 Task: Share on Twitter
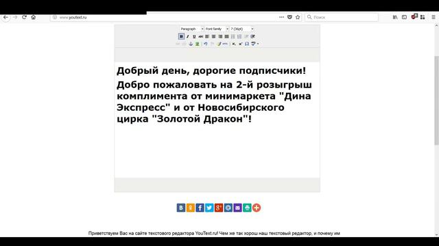point(209,208)
